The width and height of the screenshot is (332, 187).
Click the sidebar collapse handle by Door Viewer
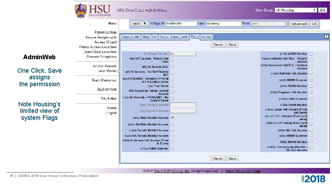click(119, 71)
